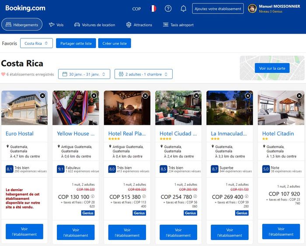Click the Partager cette liste button
This screenshot has width=306, height=246.
coord(76,43)
